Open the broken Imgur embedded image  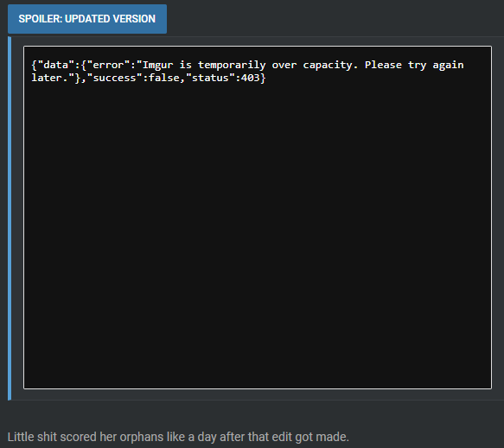point(258,218)
